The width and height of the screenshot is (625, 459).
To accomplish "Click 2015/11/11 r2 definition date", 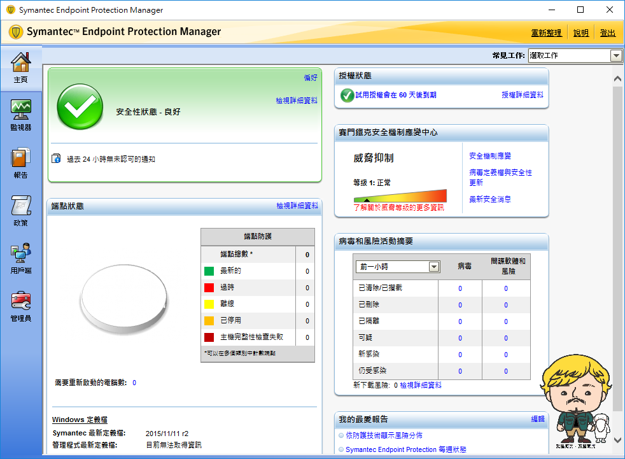I will (167, 434).
